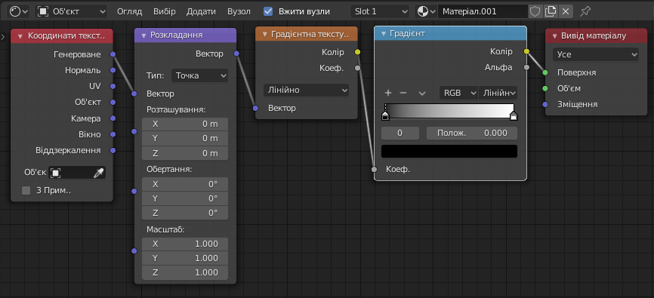Image resolution: width=654 pixels, height=298 pixels.
Task: Collapse the Вивід матеріалу node
Action: click(x=555, y=36)
